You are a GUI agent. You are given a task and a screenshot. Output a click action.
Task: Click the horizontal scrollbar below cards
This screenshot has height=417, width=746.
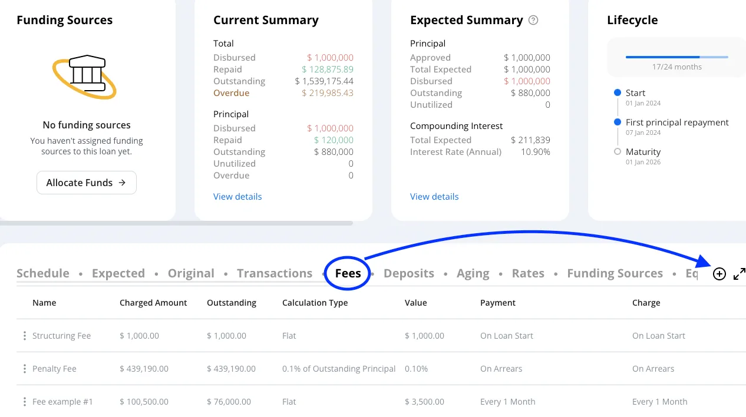176,223
